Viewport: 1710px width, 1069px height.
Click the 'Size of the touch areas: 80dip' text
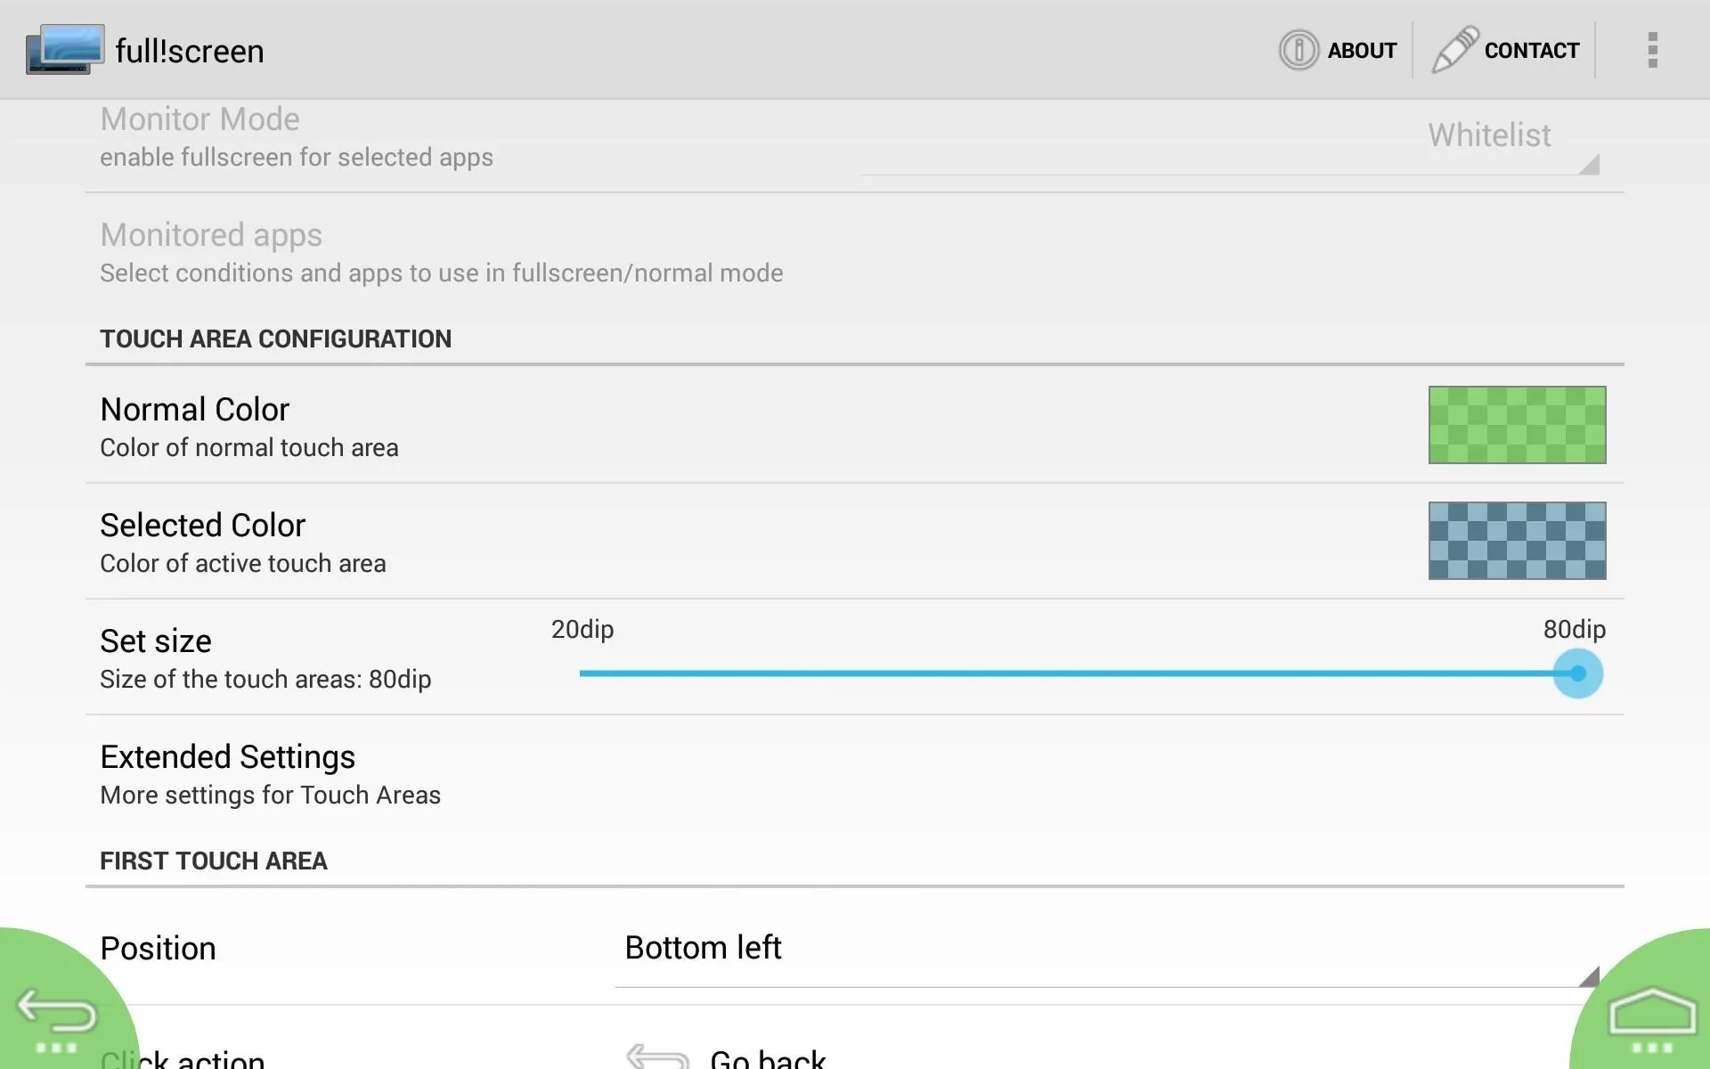click(x=265, y=680)
